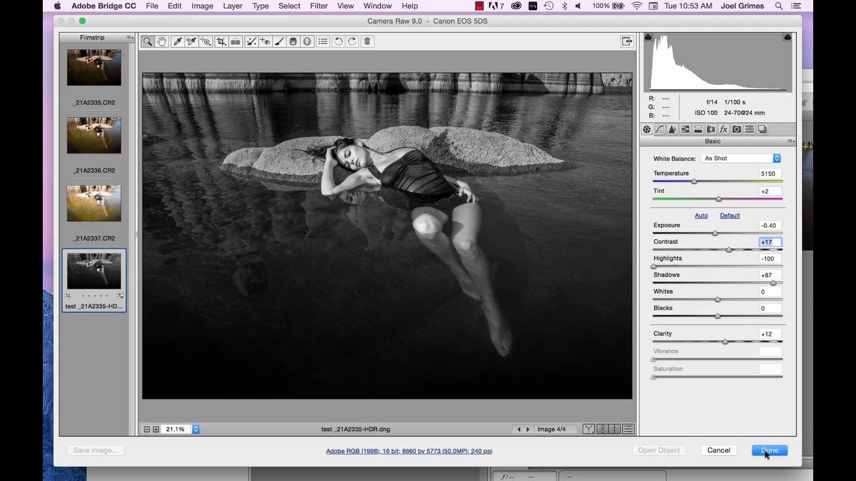Open Spotlight search in the macOS menu bar
856x481 pixels.
[779, 6]
